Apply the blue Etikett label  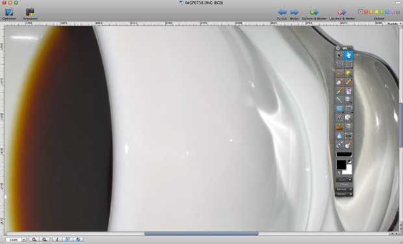pos(387,12)
